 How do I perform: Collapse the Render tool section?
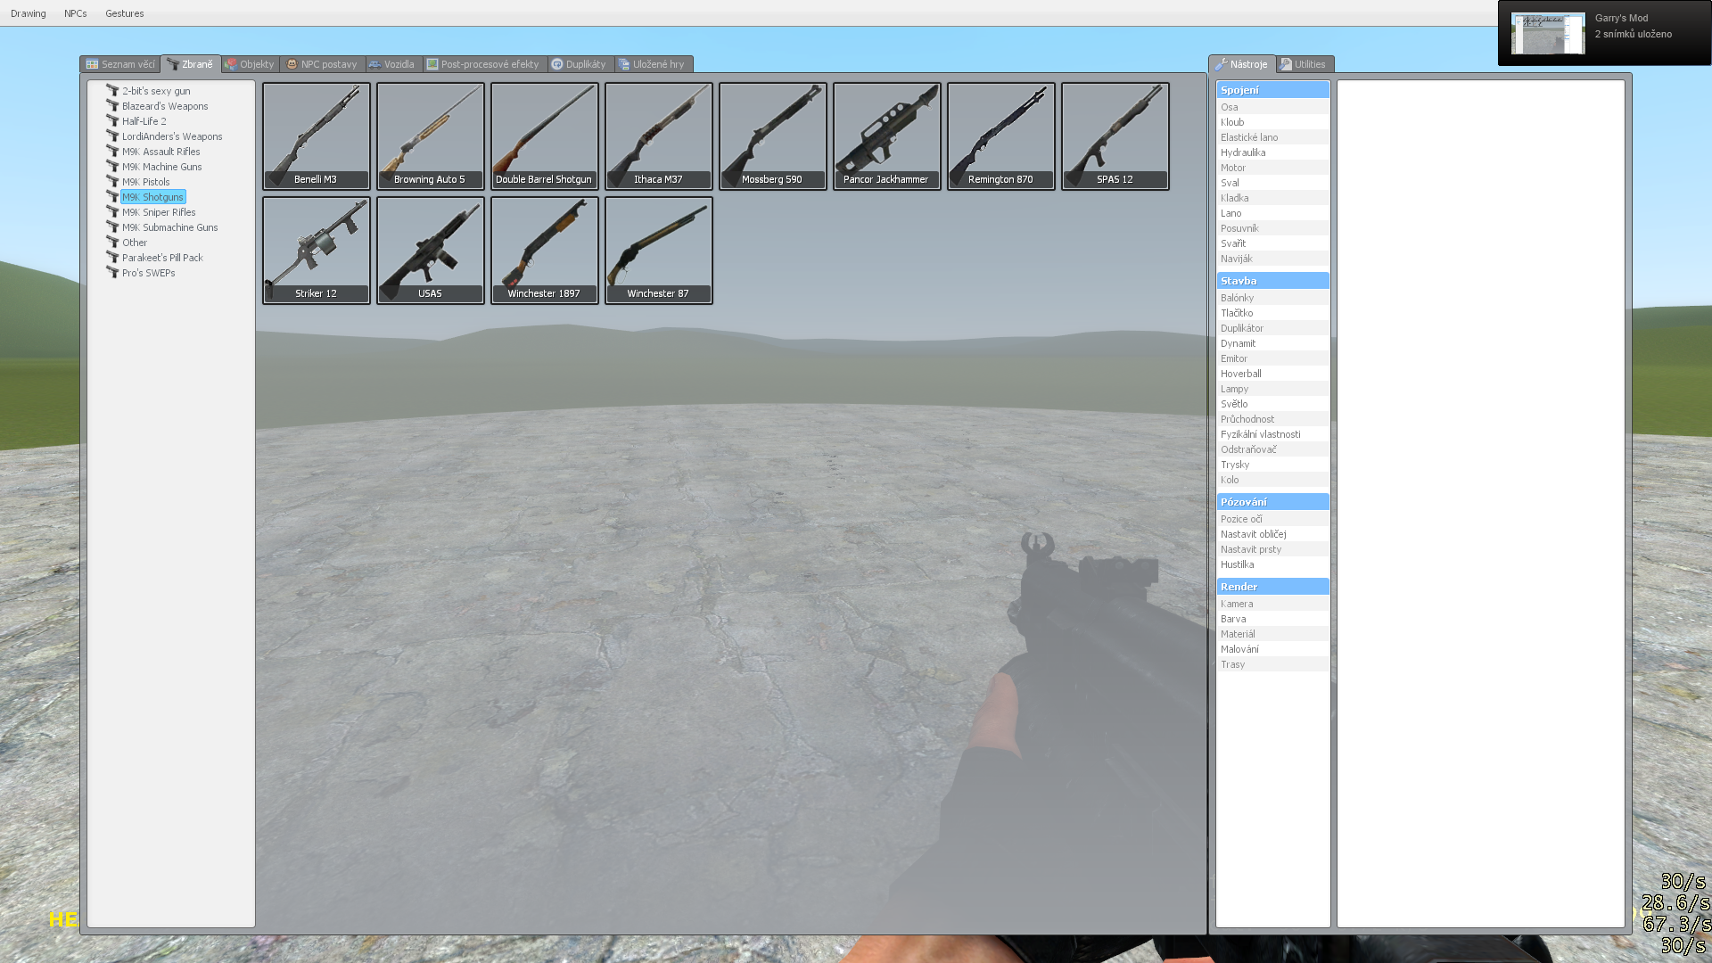1272,587
